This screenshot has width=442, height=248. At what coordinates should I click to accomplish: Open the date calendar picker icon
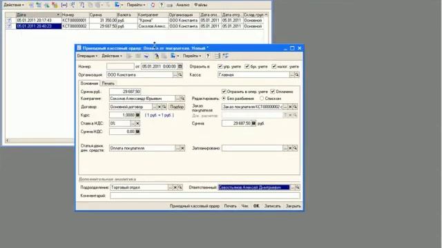180,67
